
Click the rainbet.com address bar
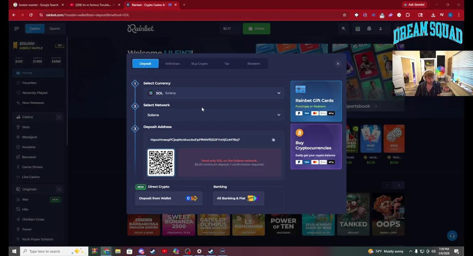tap(192, 15)
